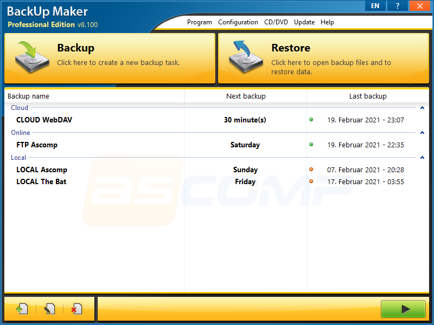
Task: Toggle the orange status dot for LOCAL Ascomp
Action: [311, 168]
